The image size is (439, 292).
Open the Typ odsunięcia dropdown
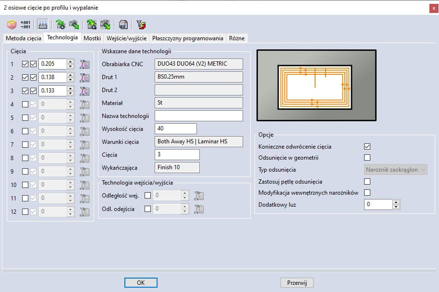pyautogui.click(x=396, y=170)
